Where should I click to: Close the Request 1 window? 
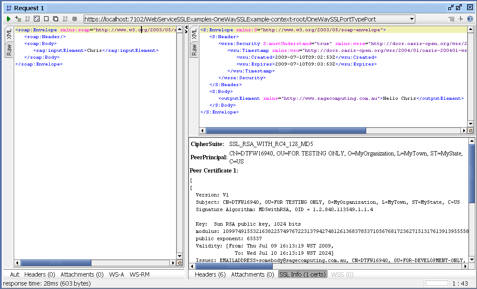pyautogui.click(x=470, y=8)
